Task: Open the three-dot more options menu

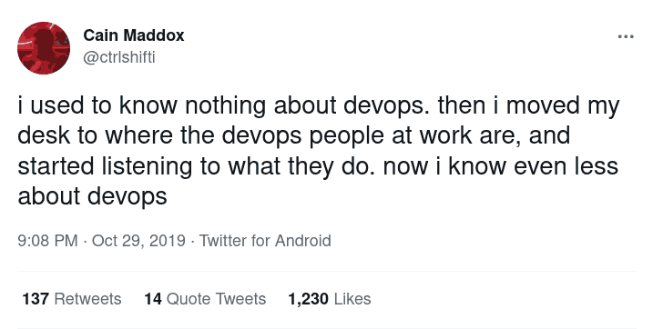Action: tap(626, 37)
